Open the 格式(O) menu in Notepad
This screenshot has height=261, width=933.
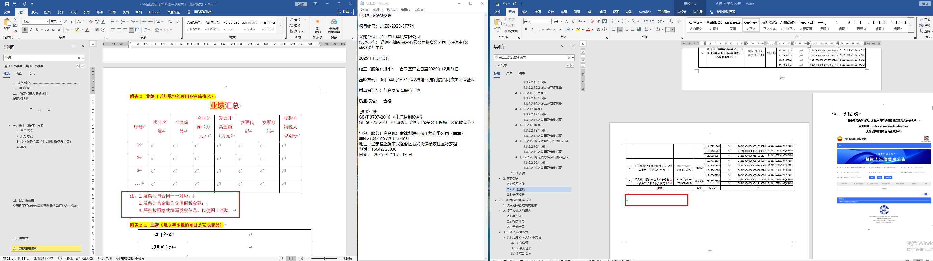(x=392, y=10)
